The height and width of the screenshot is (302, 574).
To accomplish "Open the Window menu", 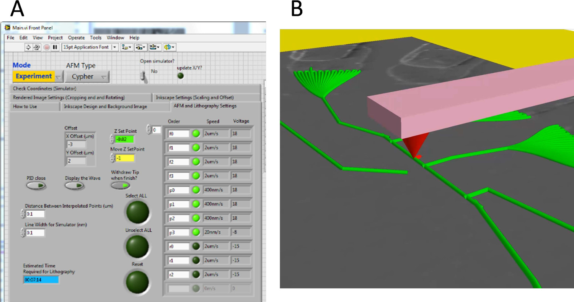I will click(115, 38).
